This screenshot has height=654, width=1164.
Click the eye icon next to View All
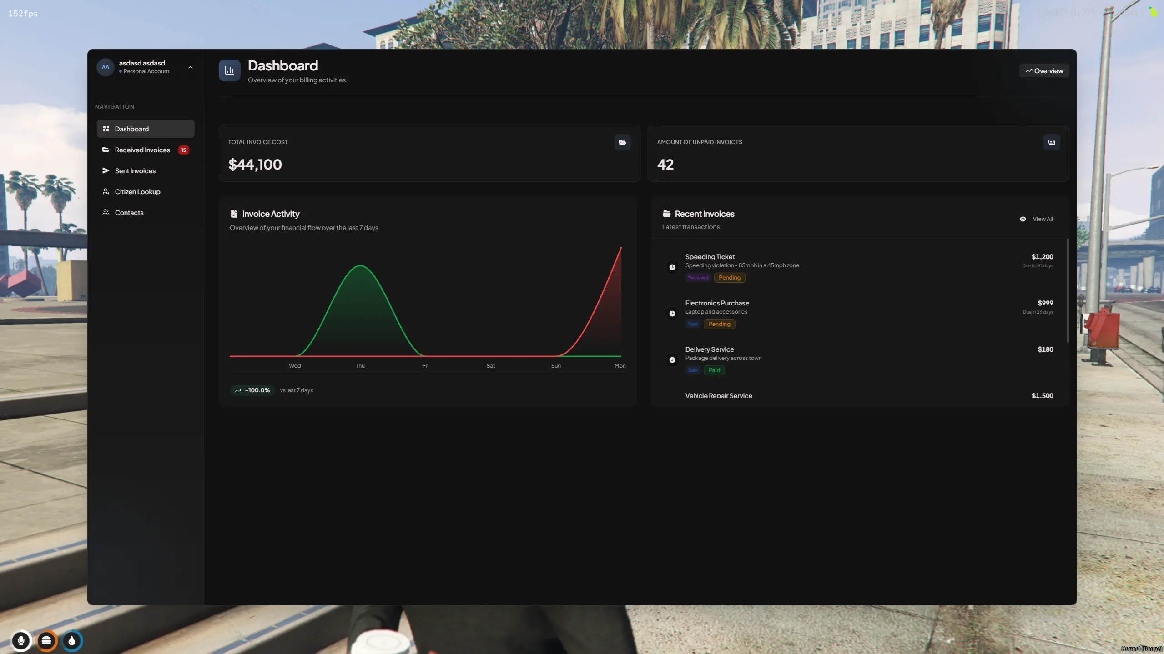(1023, 219)
